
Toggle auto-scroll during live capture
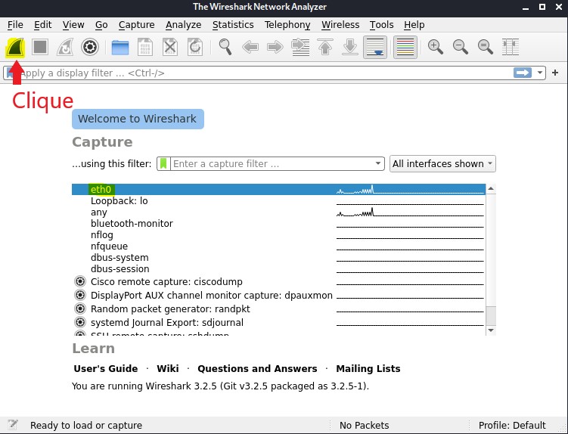point(375,48)
